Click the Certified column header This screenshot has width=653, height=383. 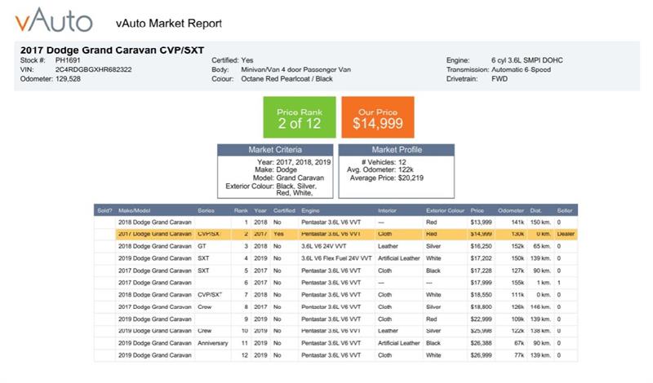[284, 210]
